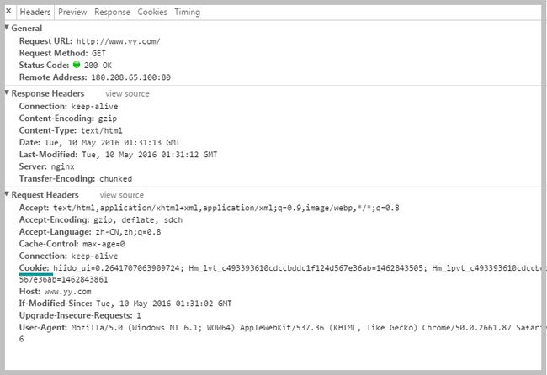Open the Response tab

click(x=112, y=13)
